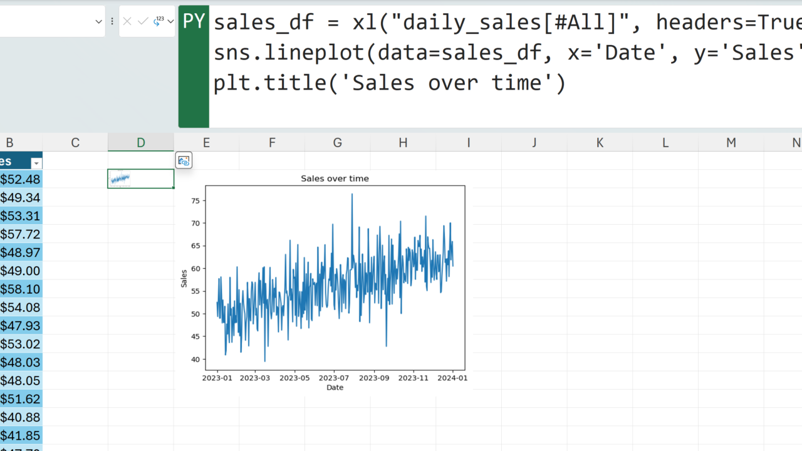
Task: Select column J header
Action: click(534, 143)
